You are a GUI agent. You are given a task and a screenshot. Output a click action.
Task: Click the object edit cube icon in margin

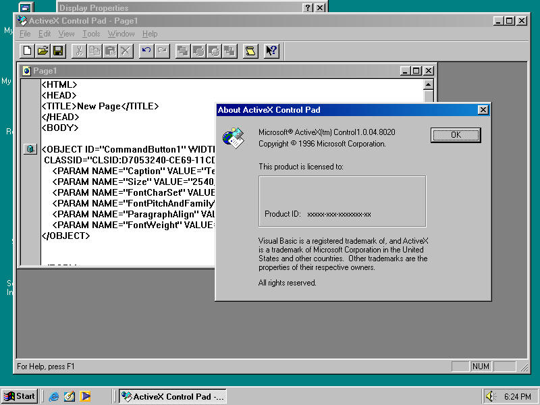(30, 149)
